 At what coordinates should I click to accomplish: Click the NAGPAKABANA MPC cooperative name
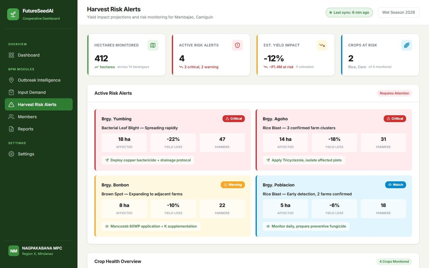point(42,248)
